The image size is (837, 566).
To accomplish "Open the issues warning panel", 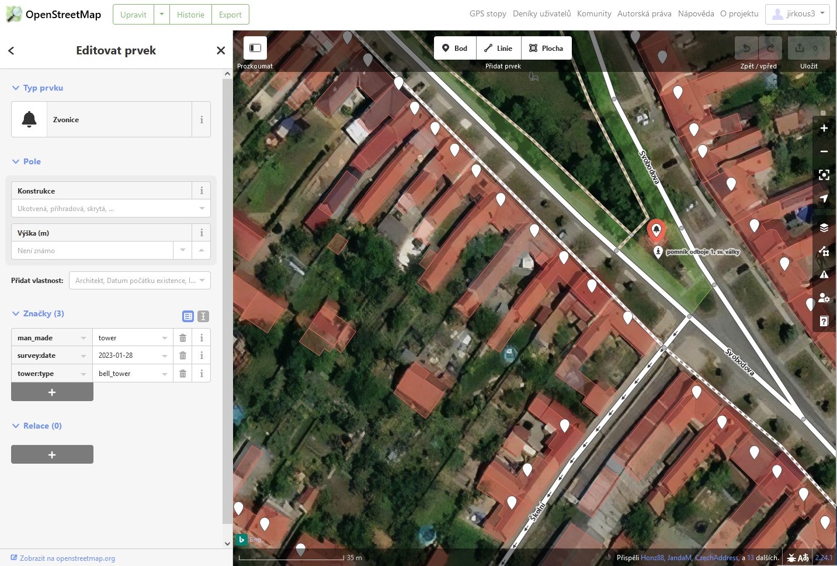I will tap(824, 274).
